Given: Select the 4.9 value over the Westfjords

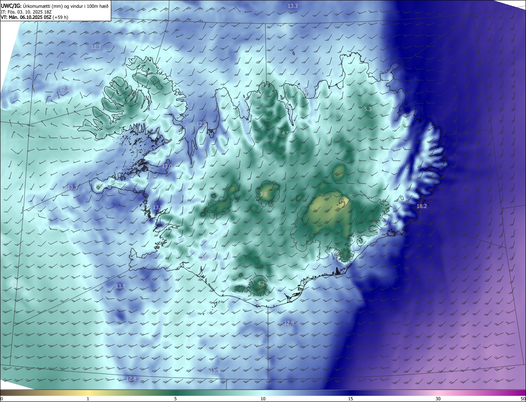Looking at the screenshot, I should [126, 100].
